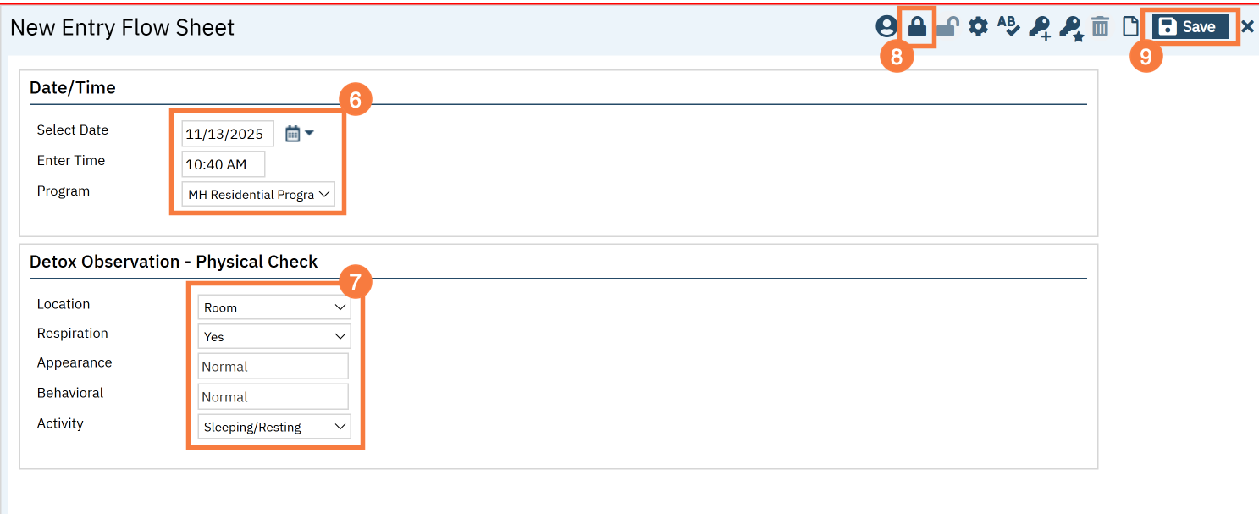Focus the Appearance text field
The height and width of the screenshot is (514, 1259).
pyautogui.click(x=273, y=367)
